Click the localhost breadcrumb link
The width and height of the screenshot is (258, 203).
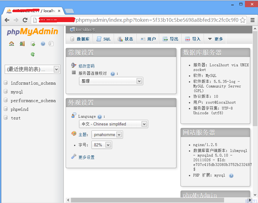(85, 30)
